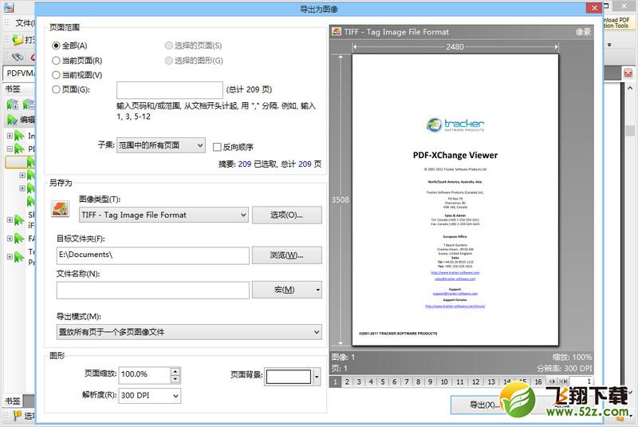Expand the 'Tr' bookmark tree node
Image resolution: width=638 pixels, height=427 pixels.
[x=10, y=257]
